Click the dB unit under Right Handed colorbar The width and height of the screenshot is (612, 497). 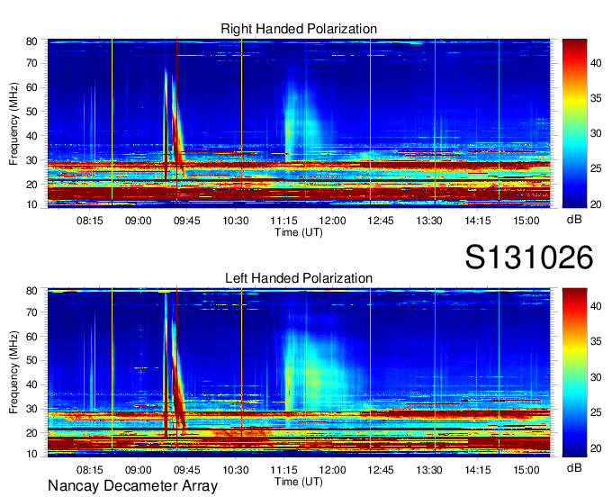(574, 220)
